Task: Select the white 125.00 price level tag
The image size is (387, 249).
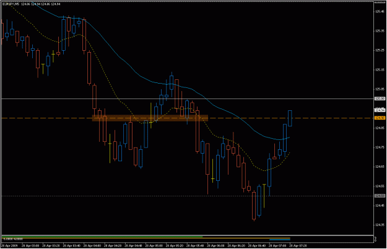Action: [x=380, y=98]
